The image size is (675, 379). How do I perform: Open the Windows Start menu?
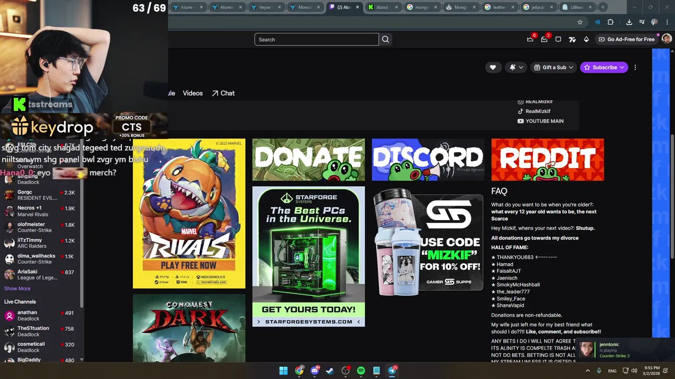coord(283,371)
